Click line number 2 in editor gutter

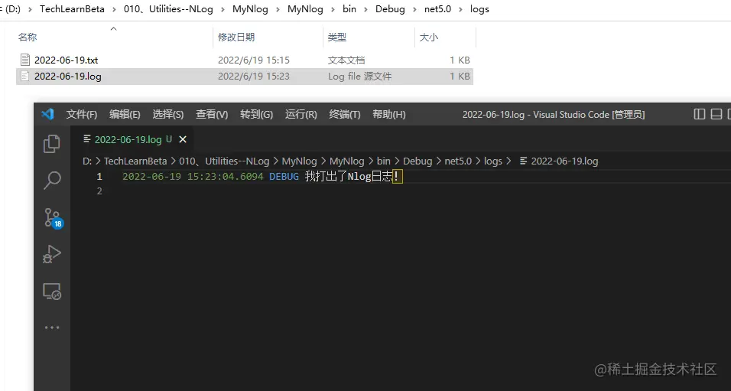pyautogui.click(x=99, y=191)
